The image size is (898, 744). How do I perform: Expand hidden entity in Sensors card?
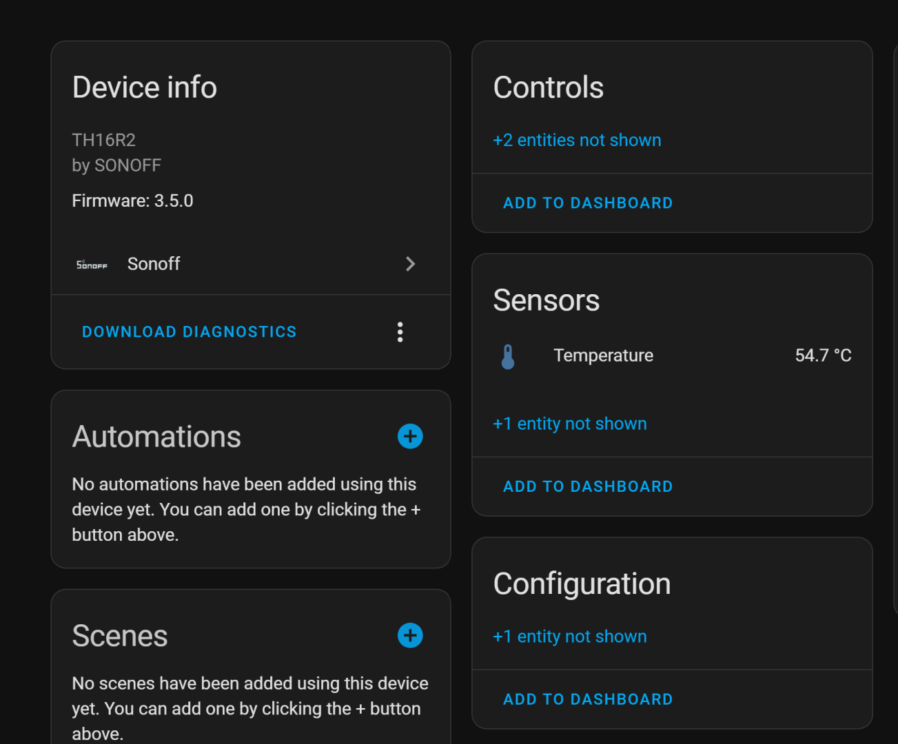click(x=569, y=424)
